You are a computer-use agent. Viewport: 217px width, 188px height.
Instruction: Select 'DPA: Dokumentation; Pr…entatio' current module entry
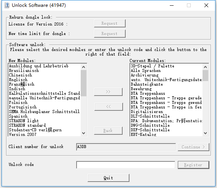[166, 121]
